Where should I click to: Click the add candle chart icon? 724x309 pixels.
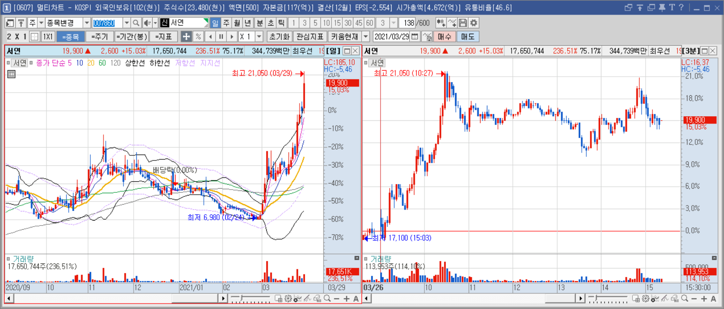click(x=440, y=23)
